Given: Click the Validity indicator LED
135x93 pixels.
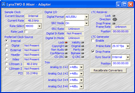Looking at the screenshot, I should (x=82, y=42).
